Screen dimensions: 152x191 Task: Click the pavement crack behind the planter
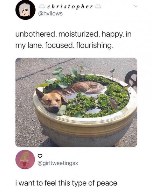point(45,69)
